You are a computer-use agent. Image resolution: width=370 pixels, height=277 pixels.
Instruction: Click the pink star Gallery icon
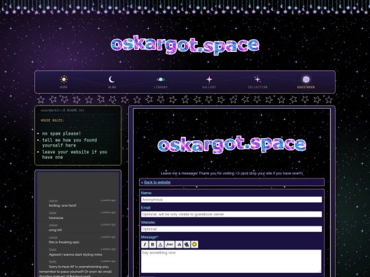tap(209, 79)
